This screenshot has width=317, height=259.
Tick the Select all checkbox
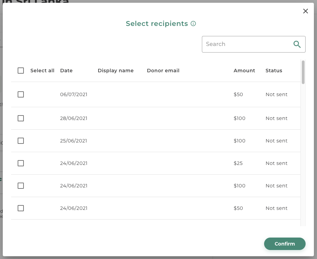21,71
